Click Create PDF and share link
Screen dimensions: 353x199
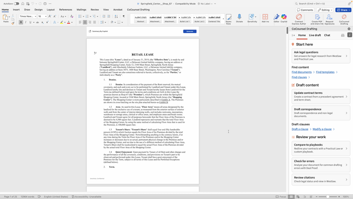(317, 17)
